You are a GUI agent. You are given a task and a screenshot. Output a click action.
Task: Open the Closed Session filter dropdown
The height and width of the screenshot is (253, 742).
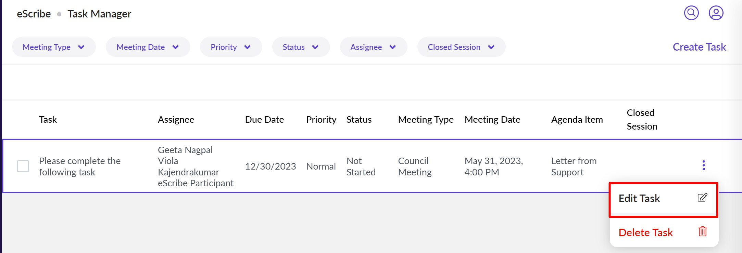461,47
